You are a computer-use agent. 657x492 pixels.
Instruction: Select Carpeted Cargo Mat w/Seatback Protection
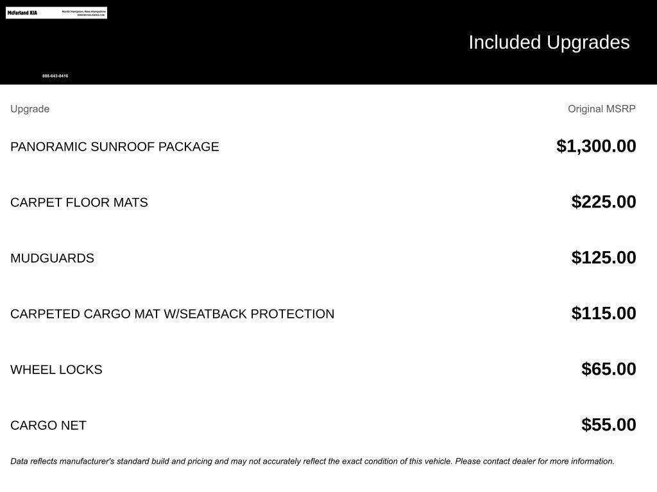coord(172,314)
